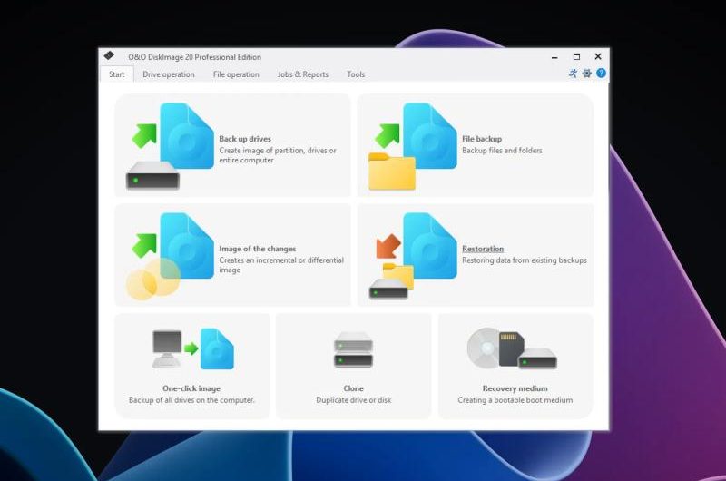The height and width of the screenshot is (481, 726).
Task: Click the Restoration link
Action: [483, 249]
